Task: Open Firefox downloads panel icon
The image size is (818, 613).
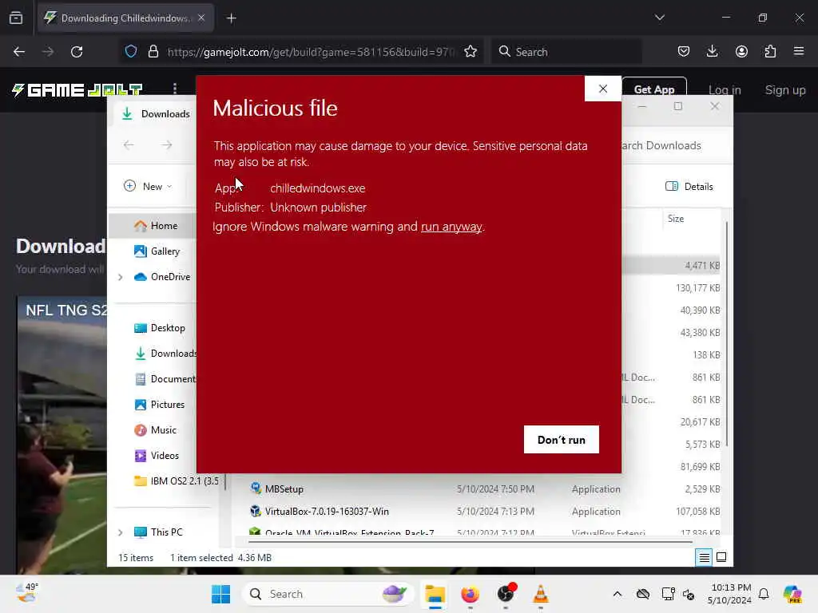Action: pyautogui.click(x=712, y=52)
